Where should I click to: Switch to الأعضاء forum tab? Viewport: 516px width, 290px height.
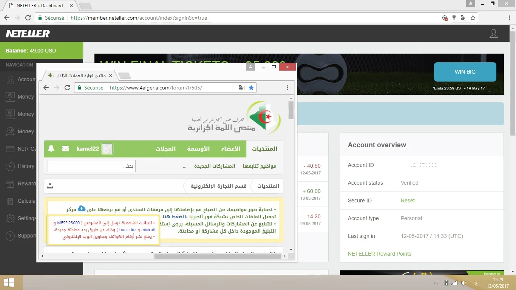(231, 149)
